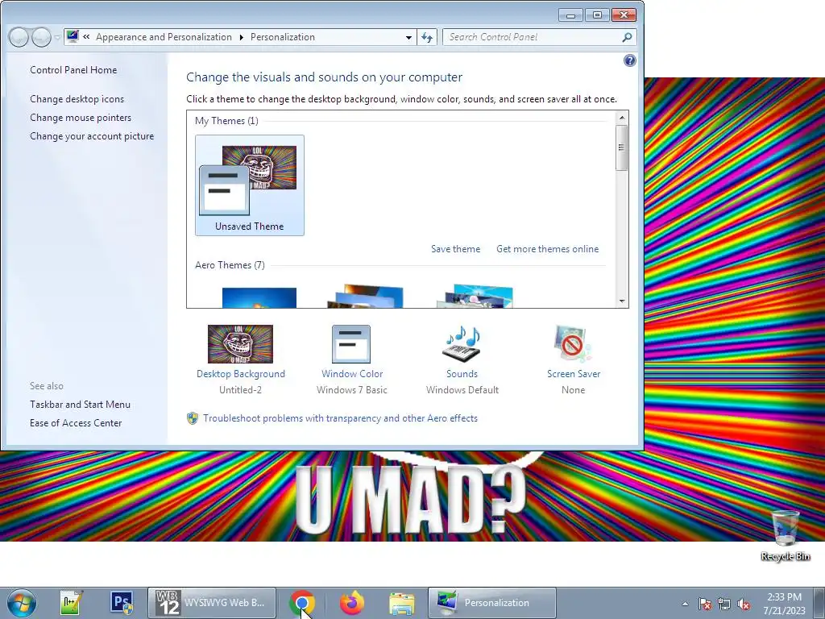
Task: Click the breadcrumb arrow after Appearance and Personalization
Action: click(x=241, y=37)
